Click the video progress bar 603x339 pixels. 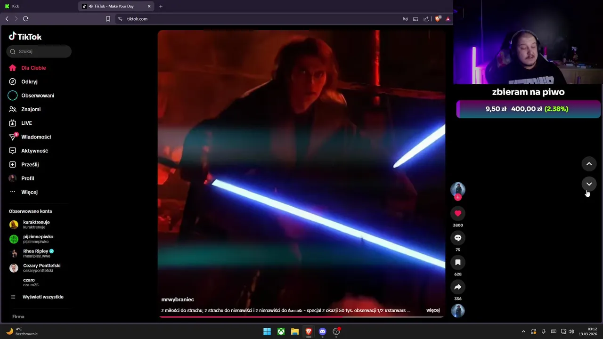click(x=301, y=317)
